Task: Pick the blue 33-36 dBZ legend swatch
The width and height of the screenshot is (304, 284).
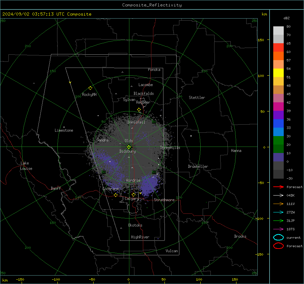Action: [x=278, y=124]
